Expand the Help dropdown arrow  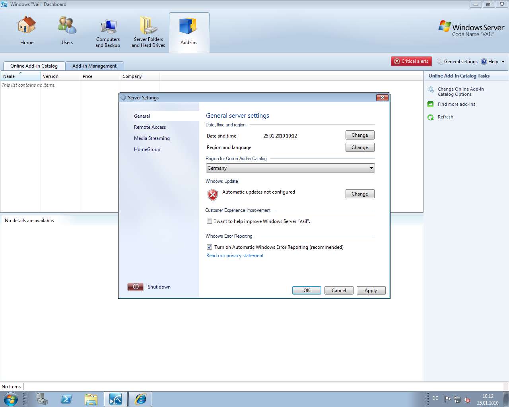503,62
